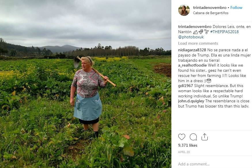Open nidiagarza8328's commenter profile

192,50
